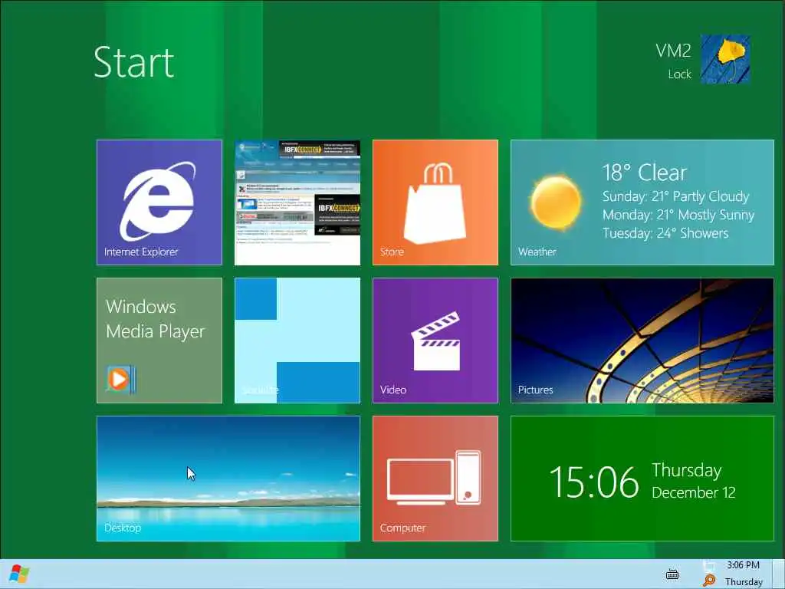Open the touch keyboard tray icon
The width and height of the screenshot is (785, 589).
672,574
